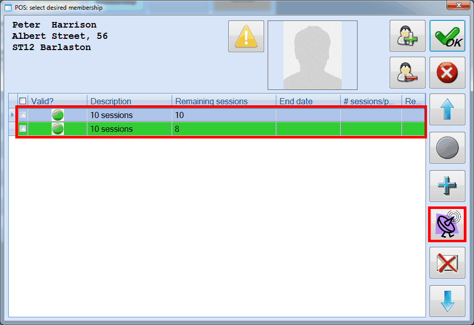This screenshot has height=325, width=474.
Task: Check the green highlighted row's checkbox
Action: pyautogui.click(x=22, y=129)
